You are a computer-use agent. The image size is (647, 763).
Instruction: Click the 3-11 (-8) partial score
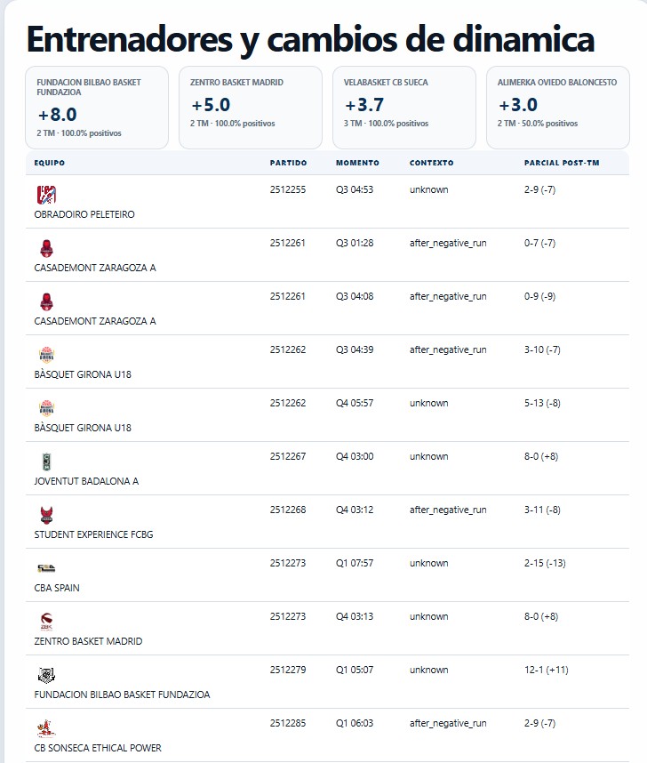542,510
